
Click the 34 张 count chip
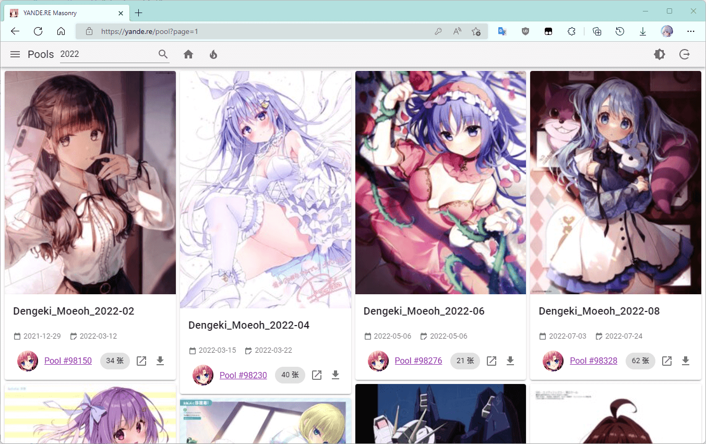[x=115, y=361]
